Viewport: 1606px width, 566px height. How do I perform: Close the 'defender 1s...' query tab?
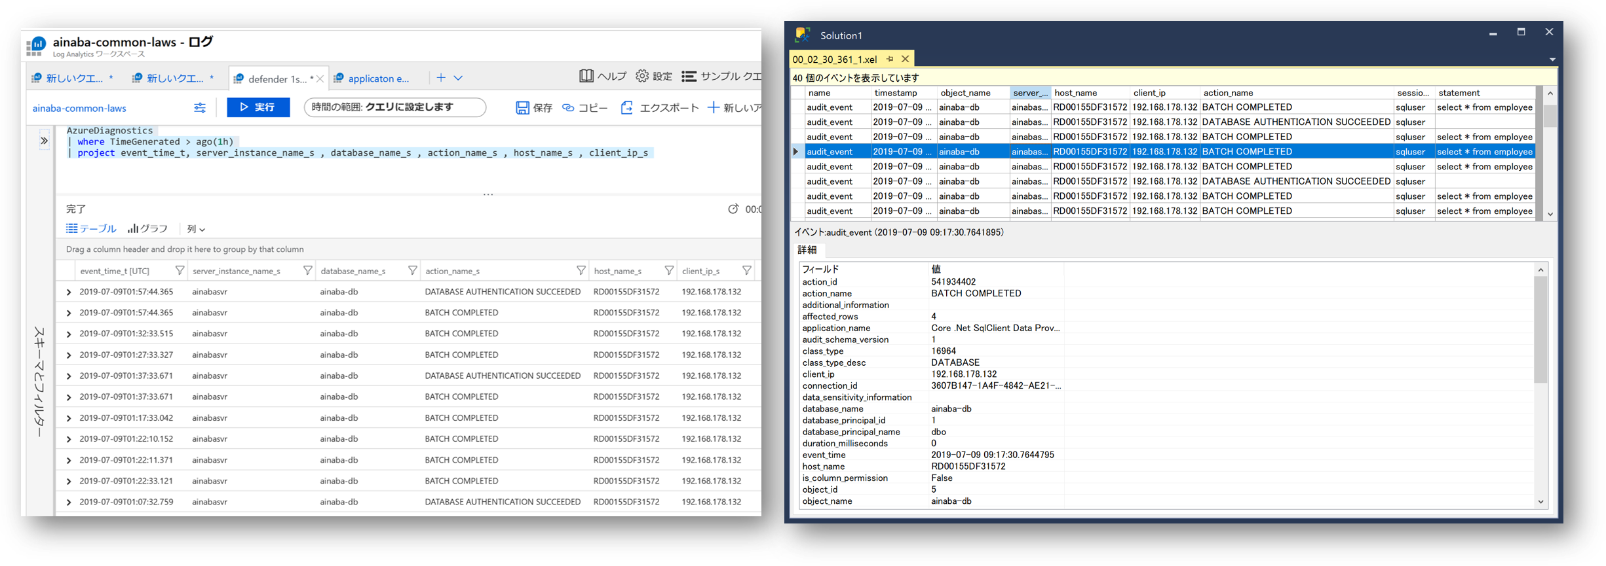tap(320, 79)
